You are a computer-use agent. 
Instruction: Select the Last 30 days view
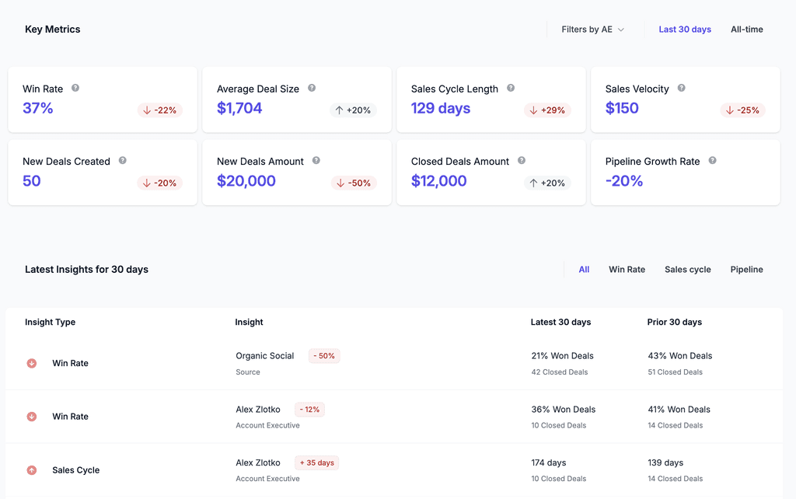pyautogui.click(x=685, y=29)
